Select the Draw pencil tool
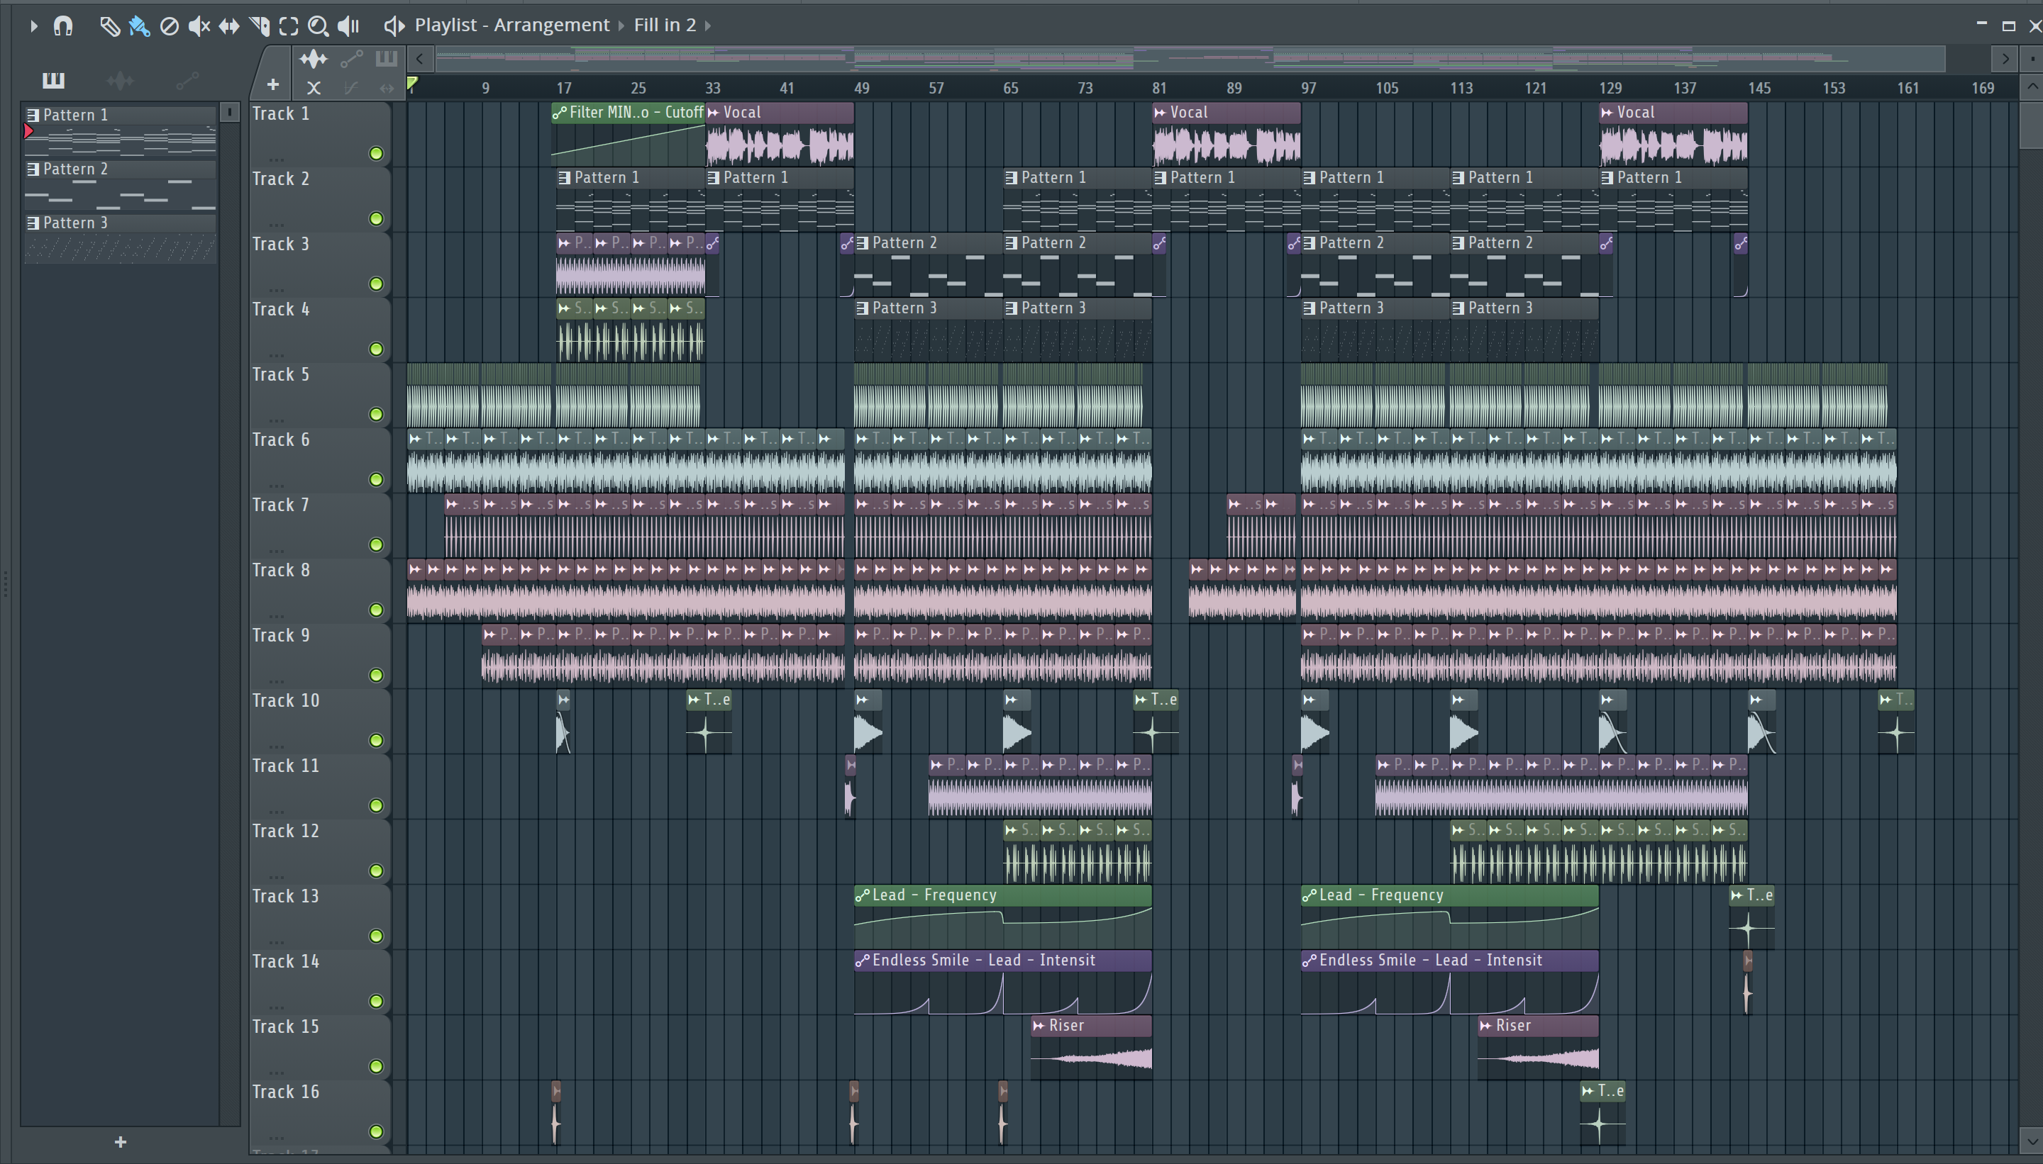Screen dimensions: 2043x1164 (109, 26)
